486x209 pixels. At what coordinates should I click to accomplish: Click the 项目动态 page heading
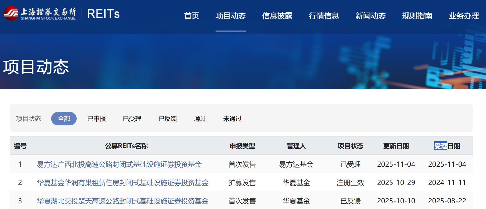(x=36, y=67)
